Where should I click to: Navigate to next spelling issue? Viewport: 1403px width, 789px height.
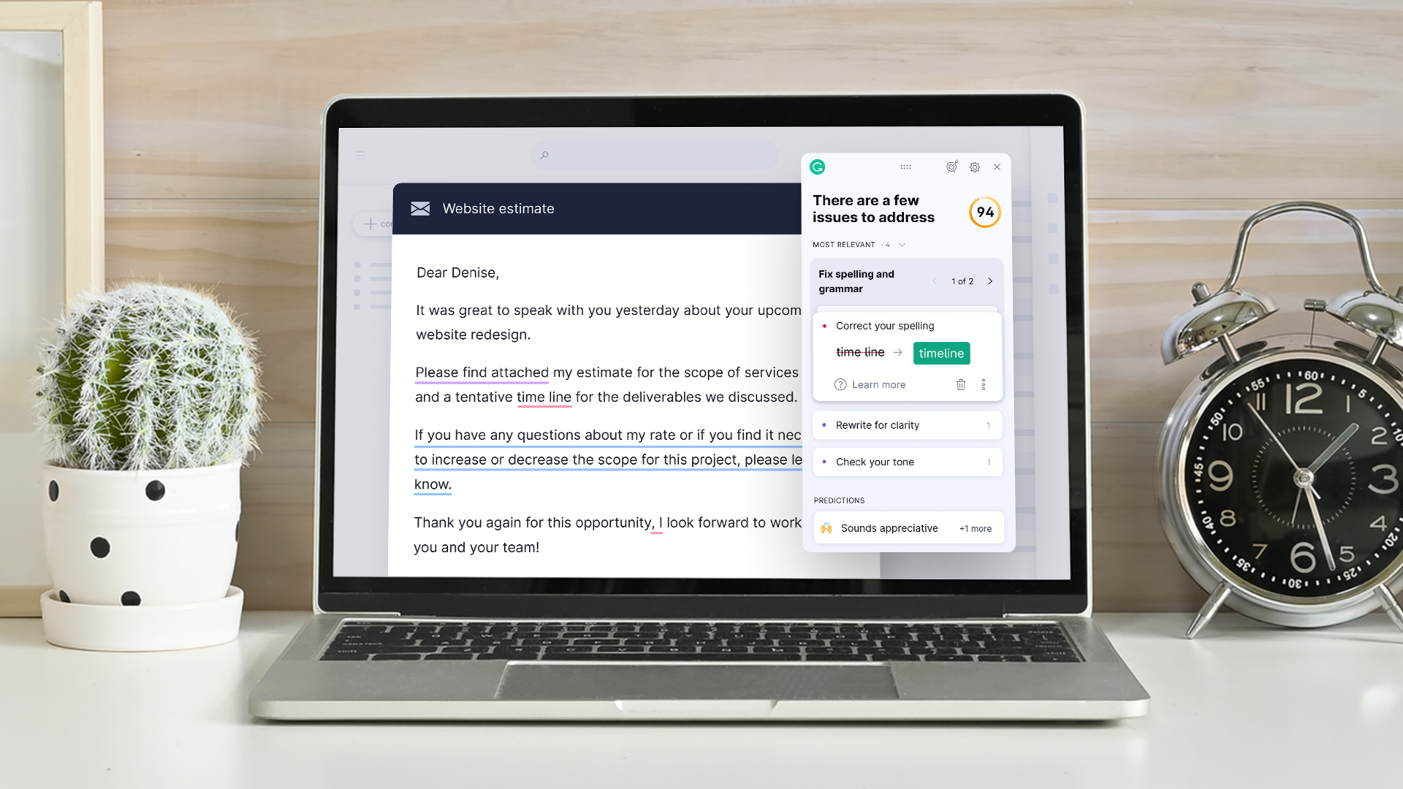tap(989, 281)
